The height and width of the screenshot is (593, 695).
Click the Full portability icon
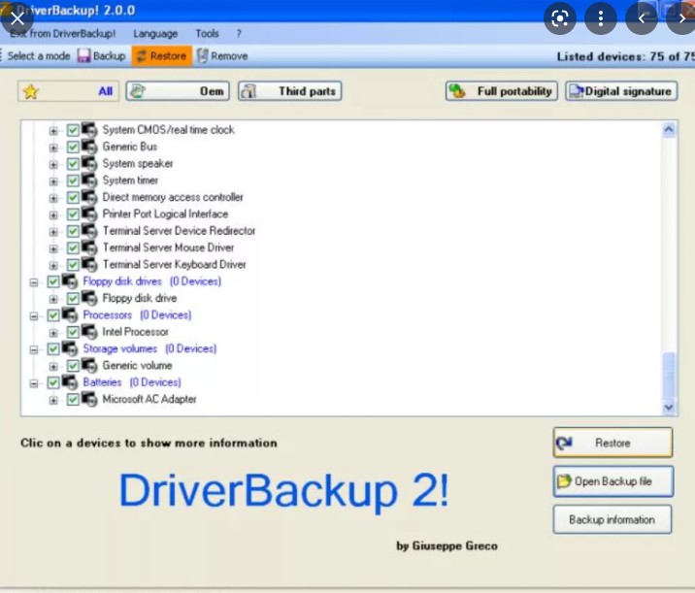coord(457,91)
